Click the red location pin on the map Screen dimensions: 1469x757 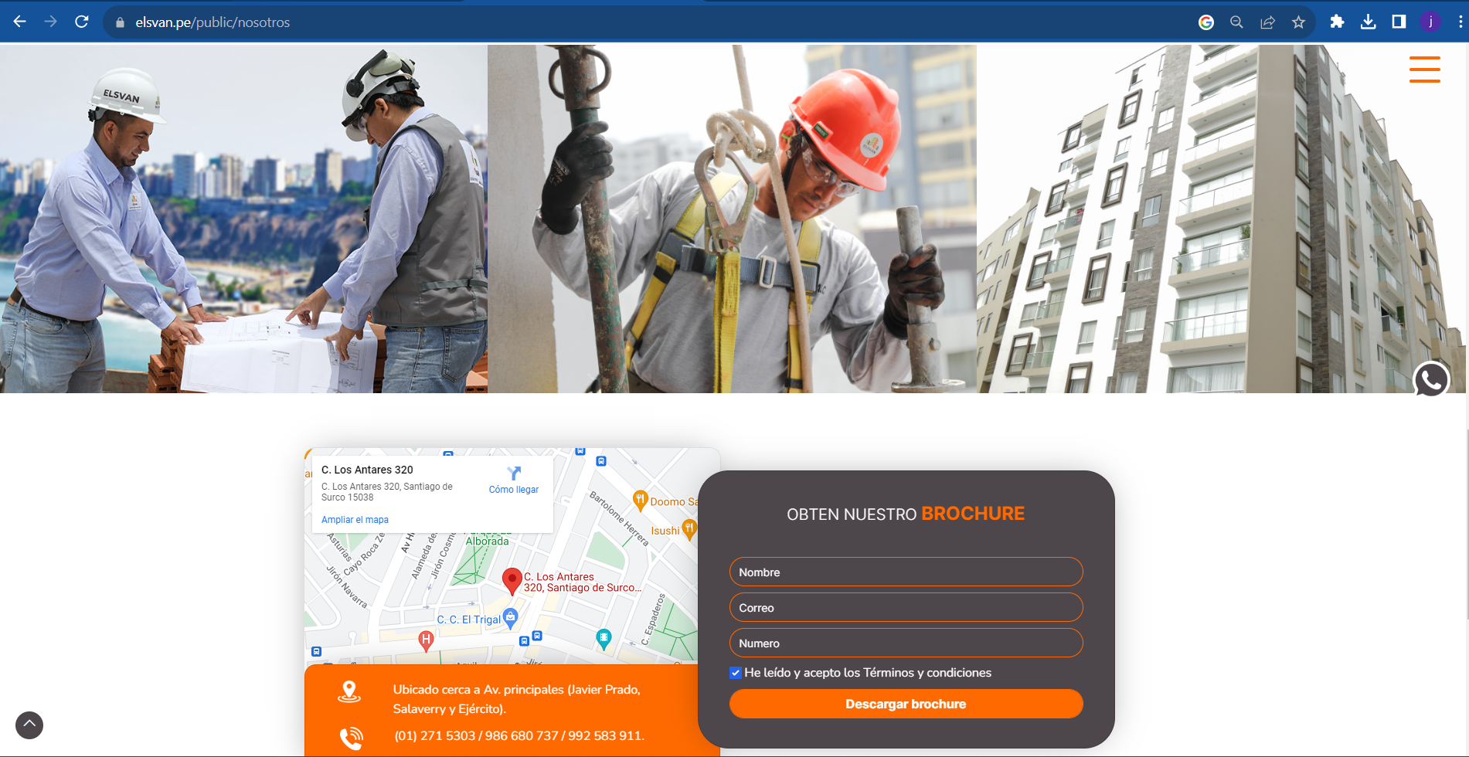tap(512, 580)
